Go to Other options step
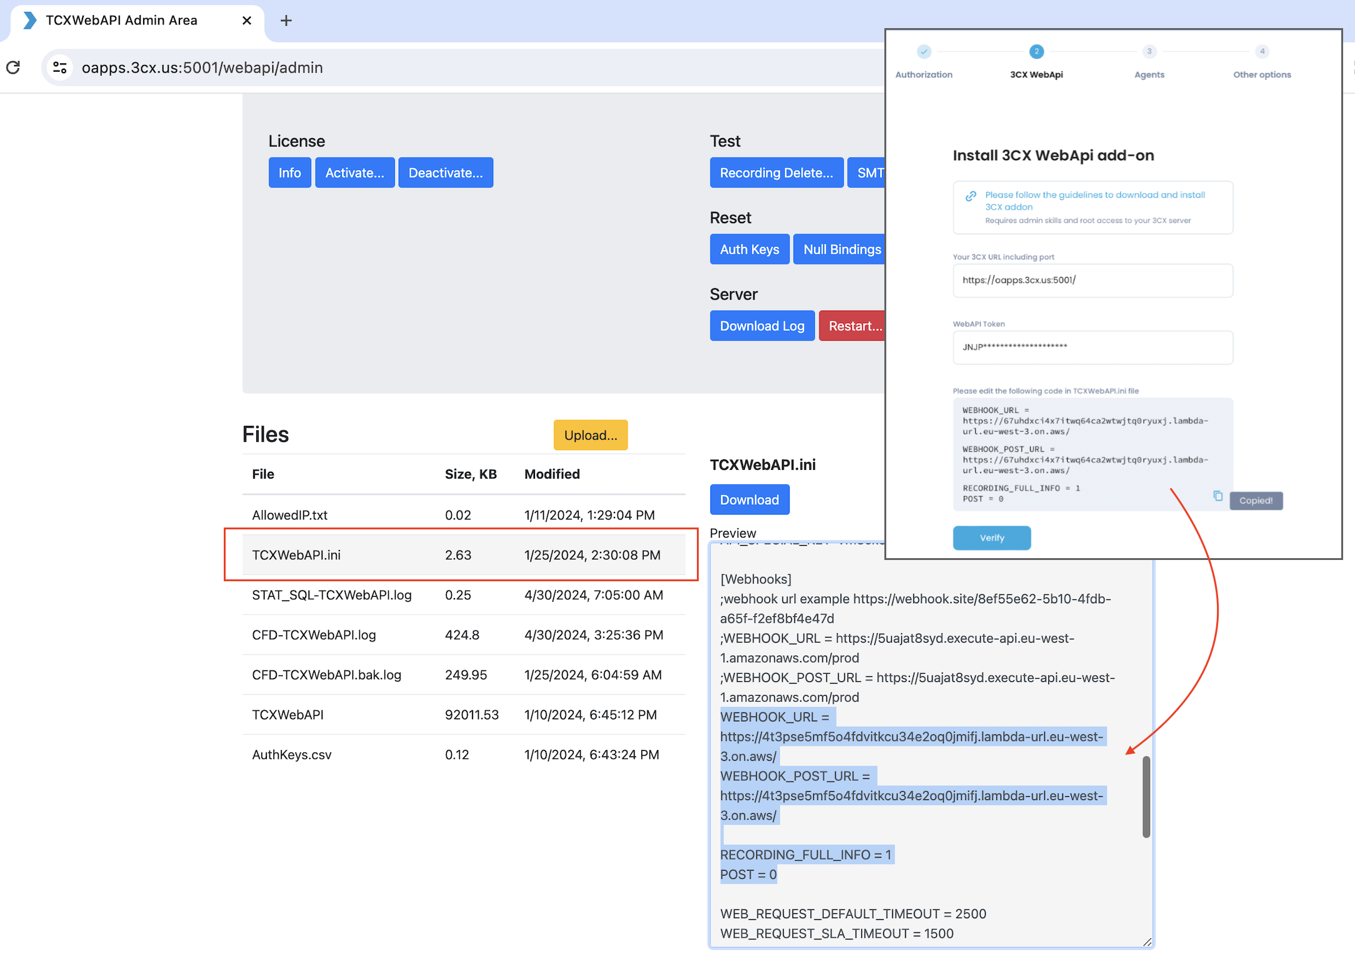This screenshot has width=1355, height=955. pyautogui.click(x=1262, y=61)
